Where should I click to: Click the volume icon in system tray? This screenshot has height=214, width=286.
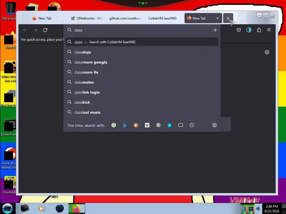pos(258,209)
